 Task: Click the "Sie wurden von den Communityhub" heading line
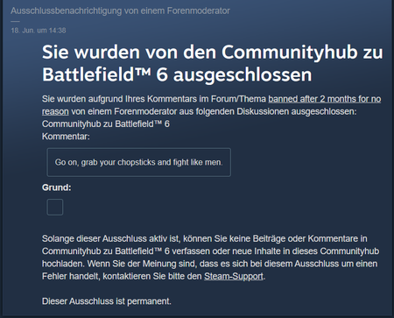click(x=213, y=53)
